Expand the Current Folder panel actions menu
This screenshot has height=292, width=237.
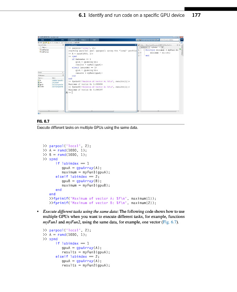click(x=63, y=45)
